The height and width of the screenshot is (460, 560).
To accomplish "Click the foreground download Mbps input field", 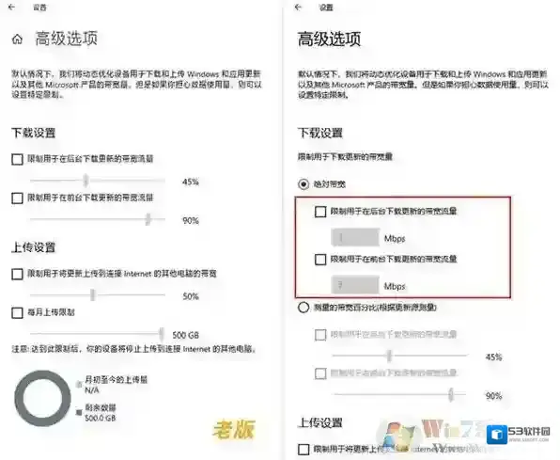I will tap(355, 285).
